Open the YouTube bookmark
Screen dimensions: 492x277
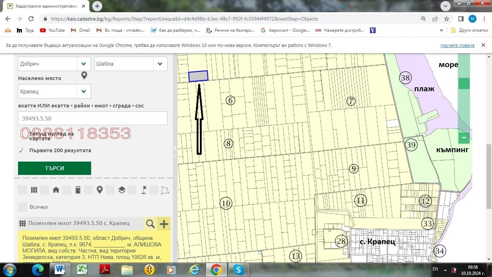tap(52, 30)
